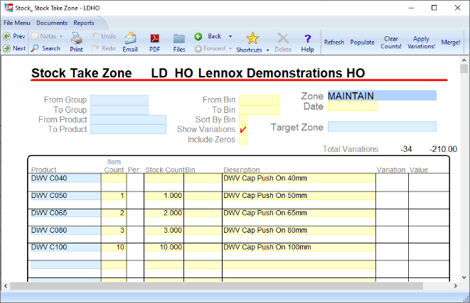Viewport: 470px width, 303px height.
Task: Open the Documents menu
Action: tap(52, 23)
